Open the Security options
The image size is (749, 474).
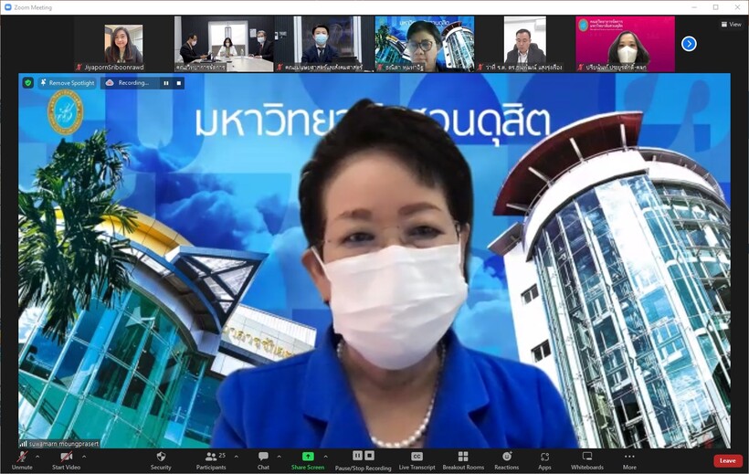pyautogui.click(x=161, y=459)
